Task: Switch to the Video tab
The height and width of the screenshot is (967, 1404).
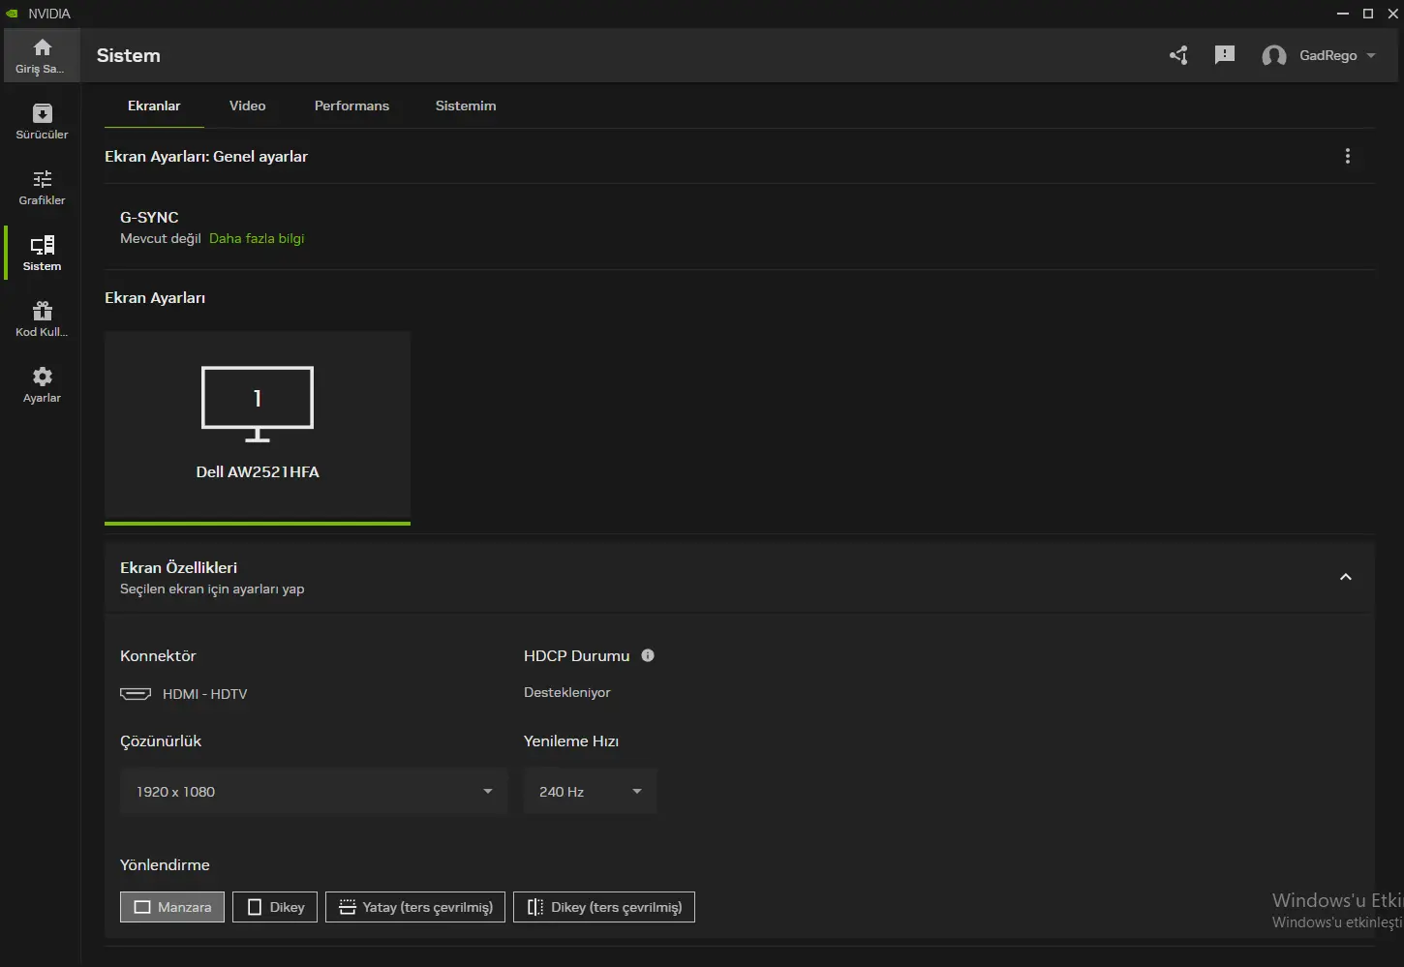Action: pyautogui.click(x=248, y=106)
